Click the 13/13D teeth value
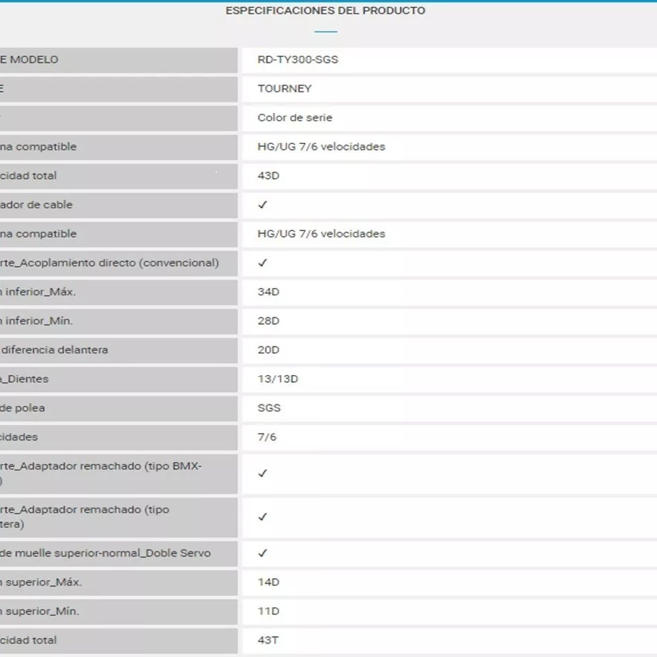The image size is (657, 657). 278,379
